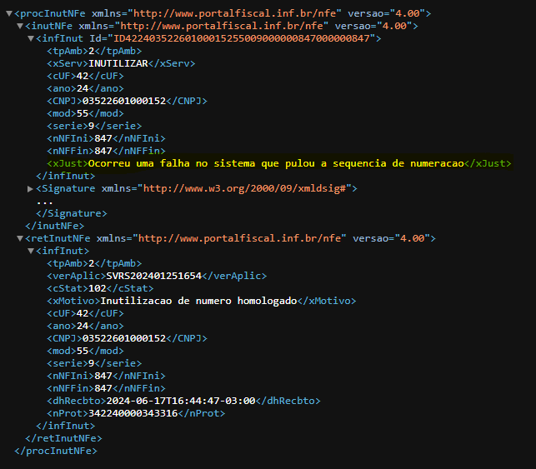This screenshot has width=536, height=469.
Task: Click the closing /procInutNFe tag
Action: (x=56, y=451)
